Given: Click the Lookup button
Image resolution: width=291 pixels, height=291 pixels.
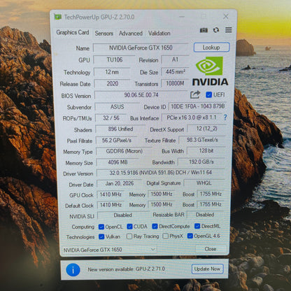Looking at the screenshot, I should point(211,48).
